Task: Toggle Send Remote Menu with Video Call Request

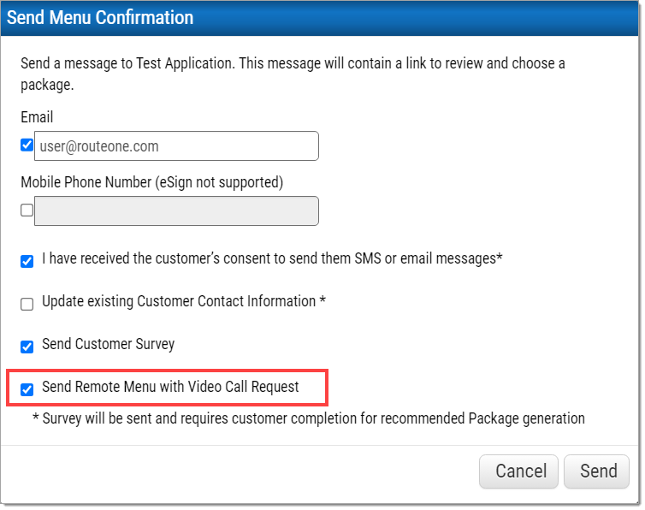Action: pyautogui.click(x=27, y=389)
